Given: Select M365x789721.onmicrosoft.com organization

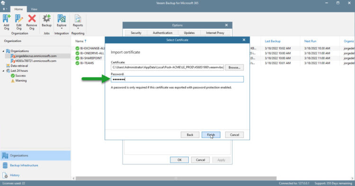Looking at the screenshot, I should pyautogui.click(x=36, y=61).
